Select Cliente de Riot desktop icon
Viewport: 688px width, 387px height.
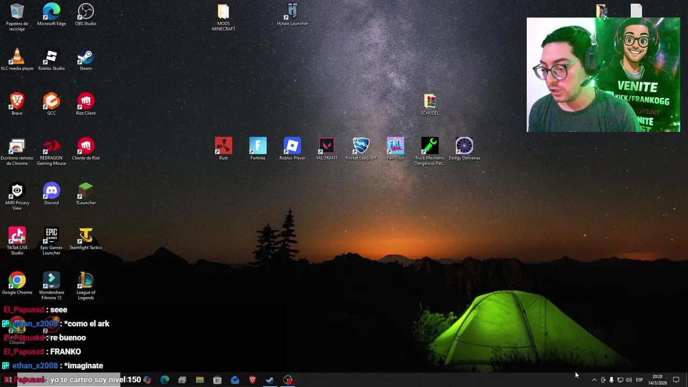[x=86, y=149]
